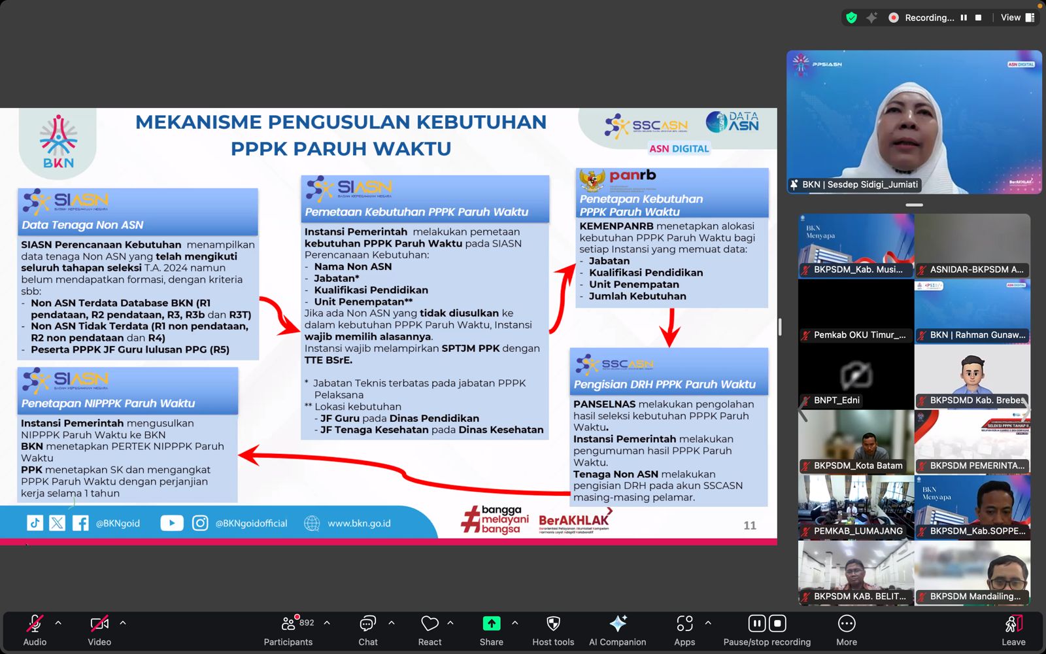Click the slide number 11

click(x=750, y=525)
